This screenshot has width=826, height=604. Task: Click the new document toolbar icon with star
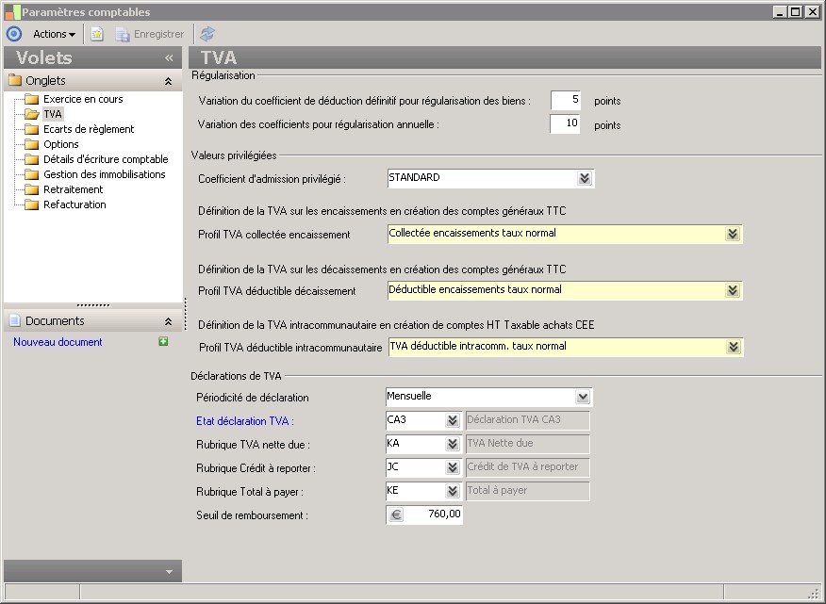(x=97, y=34)
